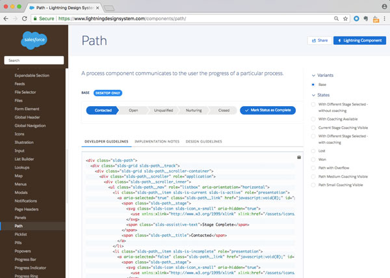Open Illustration in sidebar
The image size is (390, 278).
[x=24, y=143]
